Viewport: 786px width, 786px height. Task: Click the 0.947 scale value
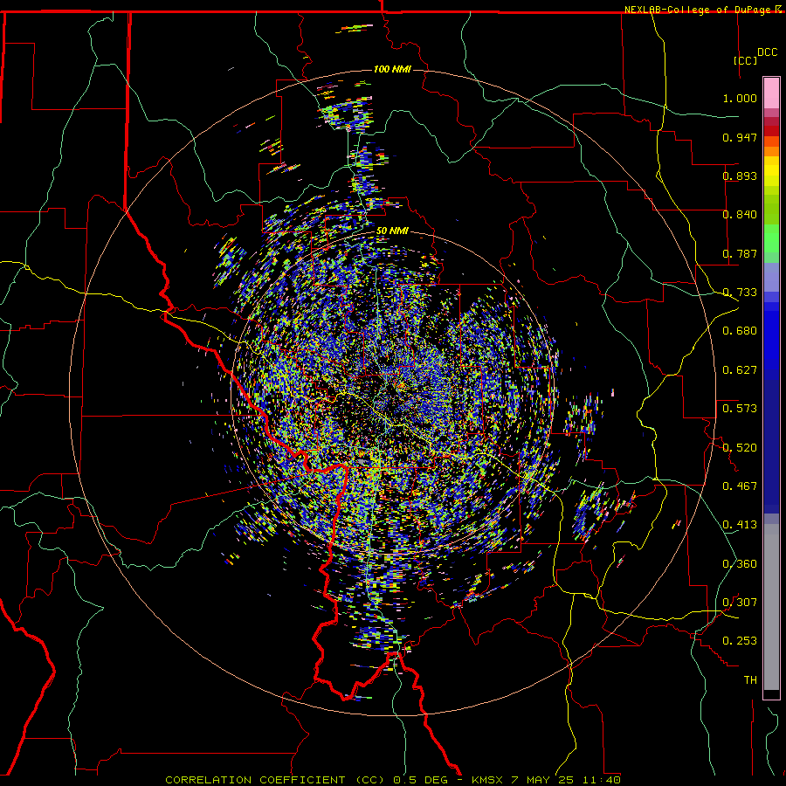[x=740, y=137]
